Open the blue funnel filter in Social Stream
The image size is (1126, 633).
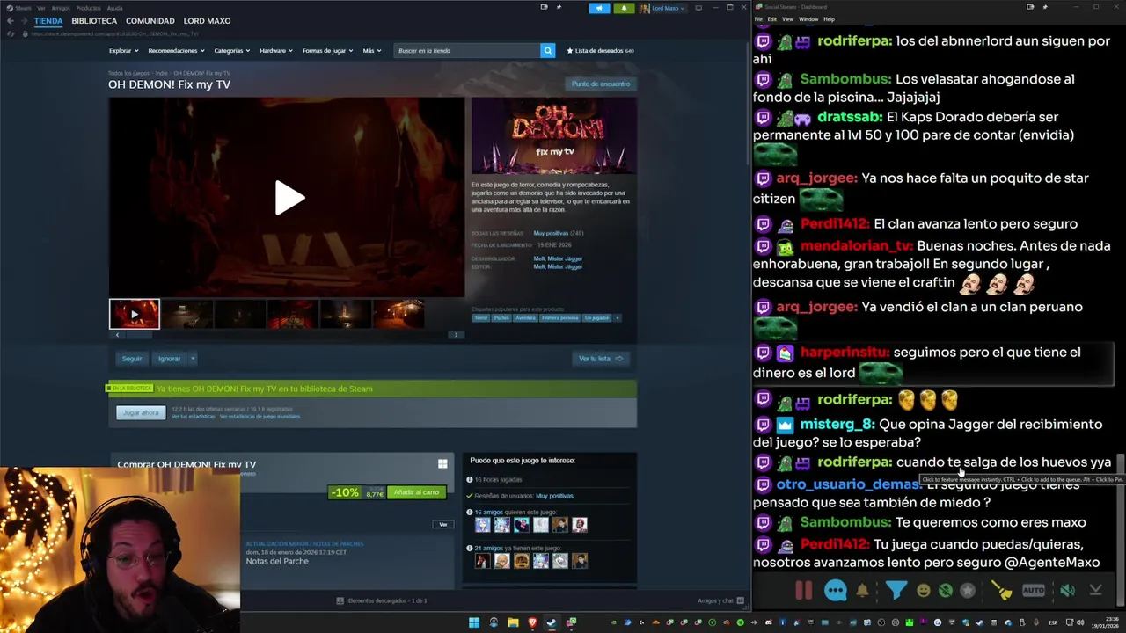(x=896, y=591)
